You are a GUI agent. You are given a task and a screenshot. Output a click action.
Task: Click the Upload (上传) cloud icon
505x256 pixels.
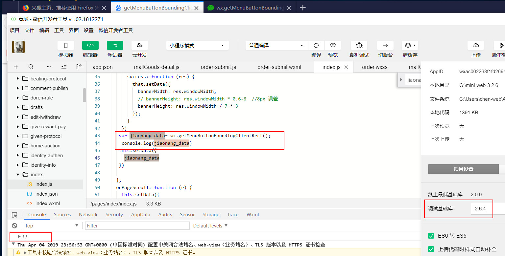tap(475, 45)
